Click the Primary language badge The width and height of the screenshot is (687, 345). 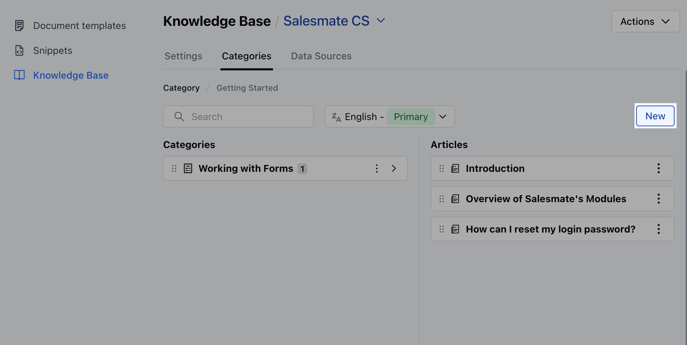click(x=411, y=117)
